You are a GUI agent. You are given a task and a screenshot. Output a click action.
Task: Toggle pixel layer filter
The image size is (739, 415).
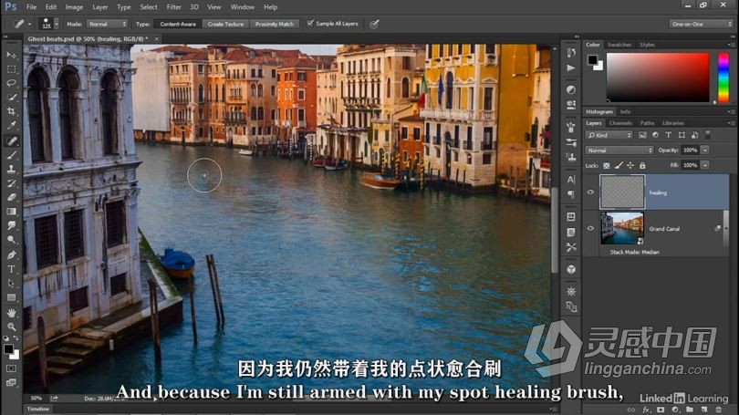tap(642, 135)
